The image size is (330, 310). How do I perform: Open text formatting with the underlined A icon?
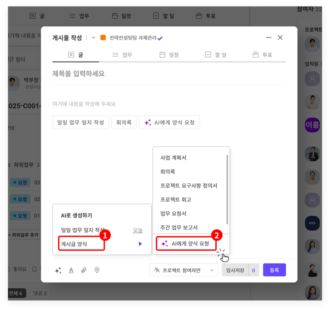click(71, 270)
